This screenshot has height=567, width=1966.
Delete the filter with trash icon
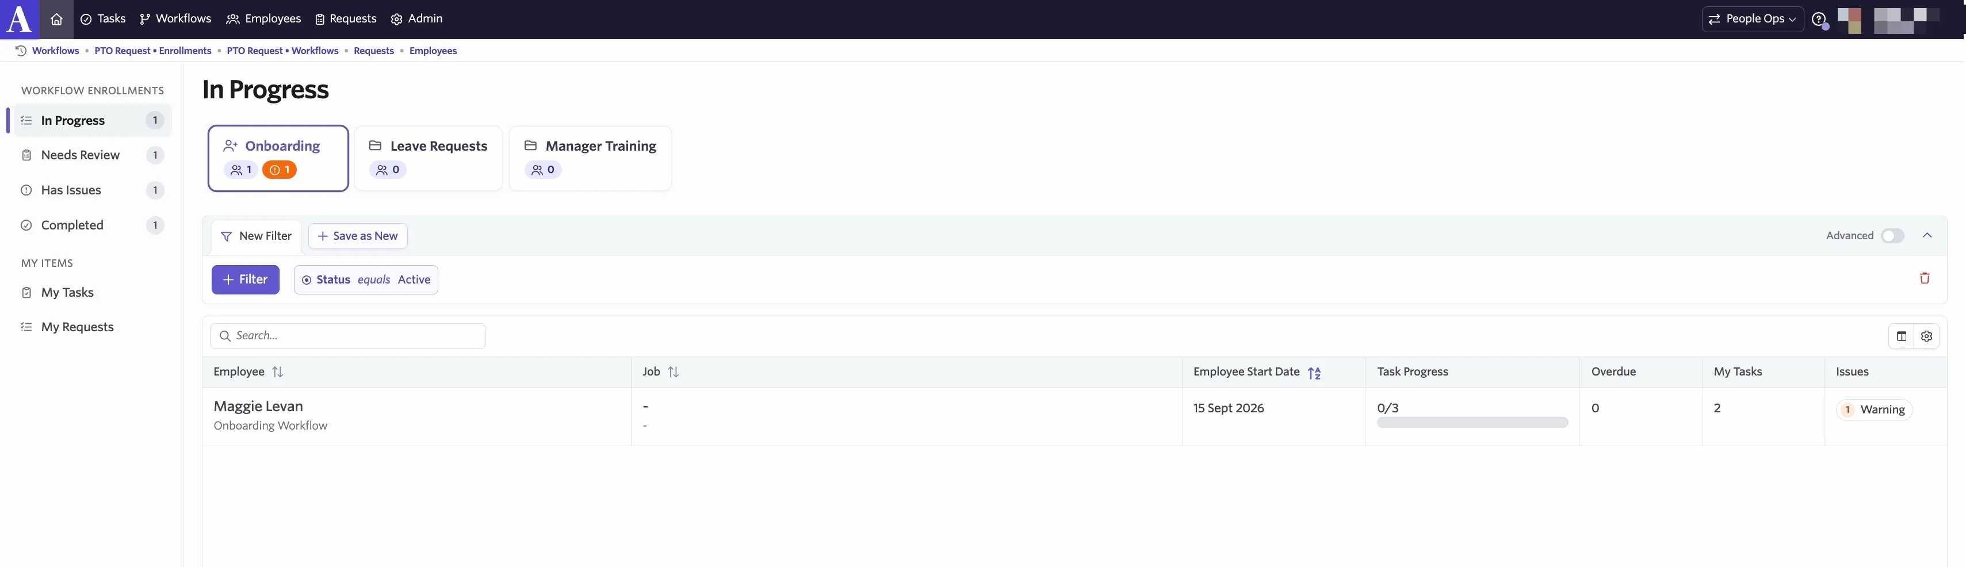[x=1924, y=278]
